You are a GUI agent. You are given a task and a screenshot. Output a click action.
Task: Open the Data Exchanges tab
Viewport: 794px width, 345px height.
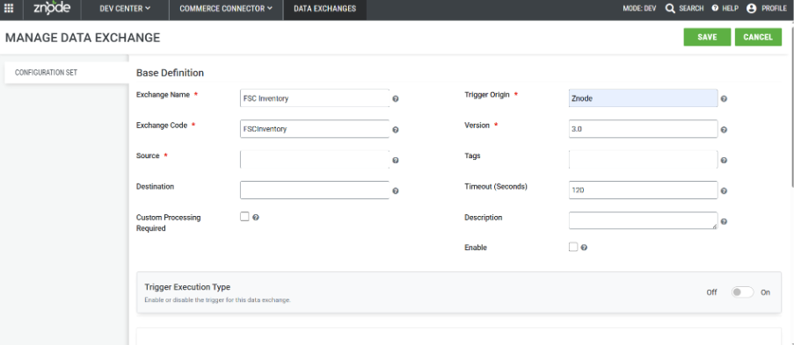pos(324,9)
